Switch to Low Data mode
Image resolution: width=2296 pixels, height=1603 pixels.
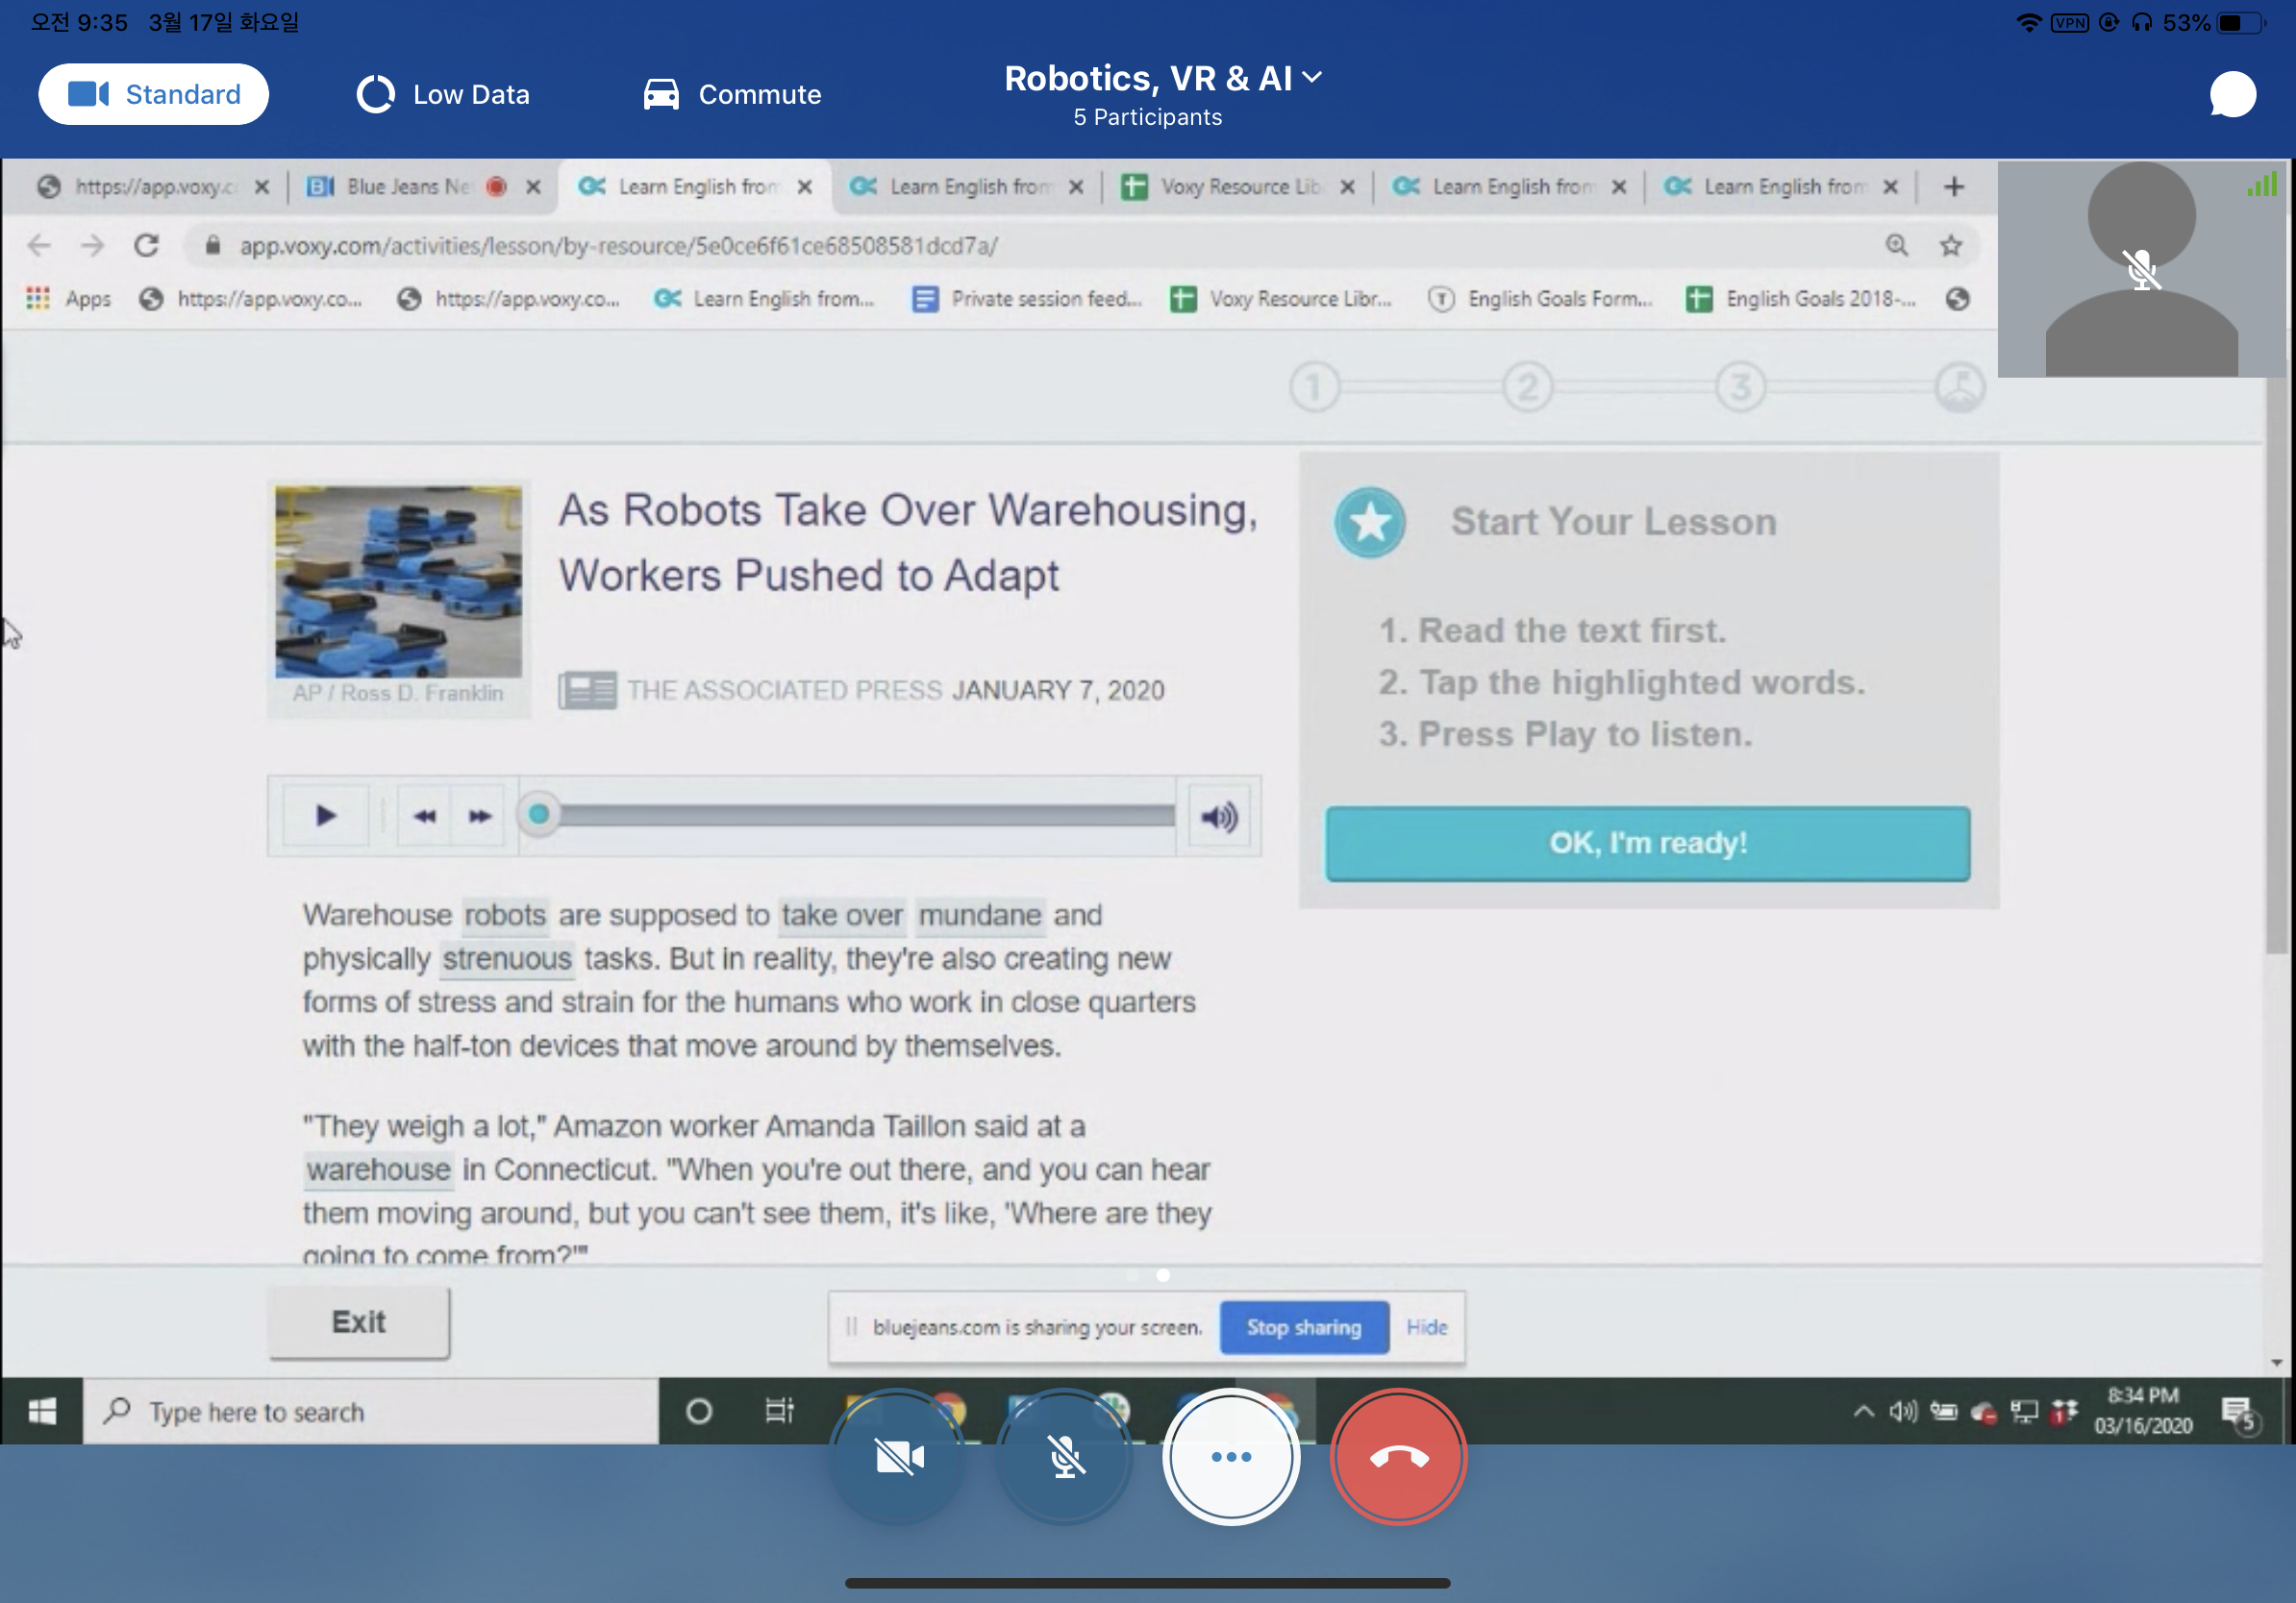point(444,95)
